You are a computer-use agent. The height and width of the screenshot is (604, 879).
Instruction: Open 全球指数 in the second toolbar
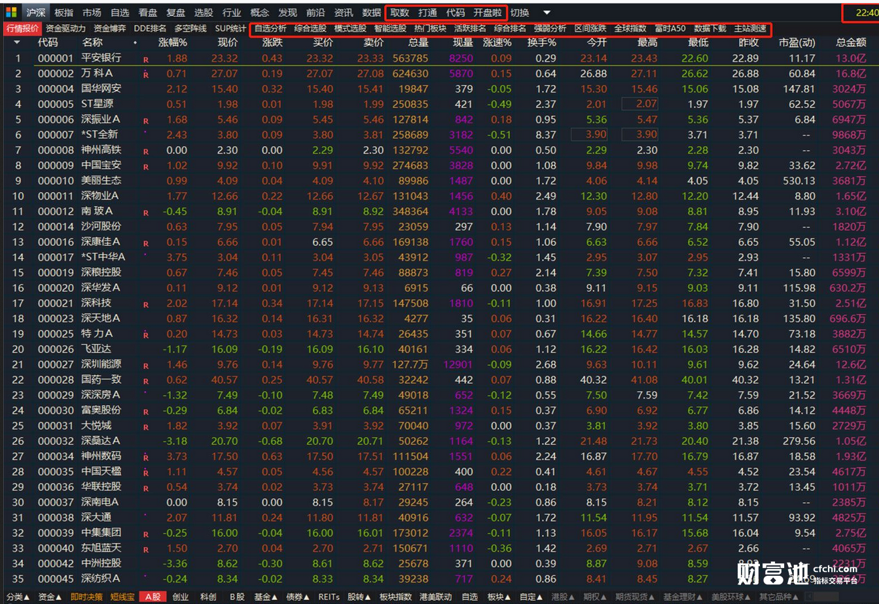(x=630, y=29)
